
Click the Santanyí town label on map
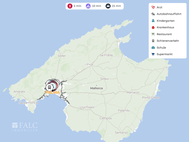coord(121,132)
